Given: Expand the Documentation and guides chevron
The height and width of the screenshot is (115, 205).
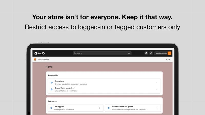Looking at the screenshot, I should click(x=157, y=108).
